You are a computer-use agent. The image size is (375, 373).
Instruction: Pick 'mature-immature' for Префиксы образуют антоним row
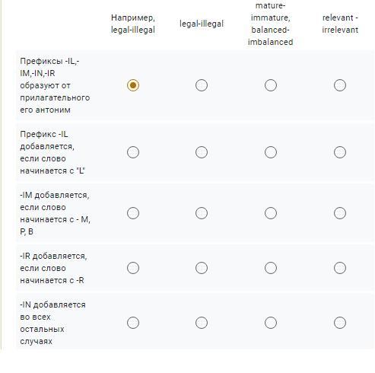(271, 85)
